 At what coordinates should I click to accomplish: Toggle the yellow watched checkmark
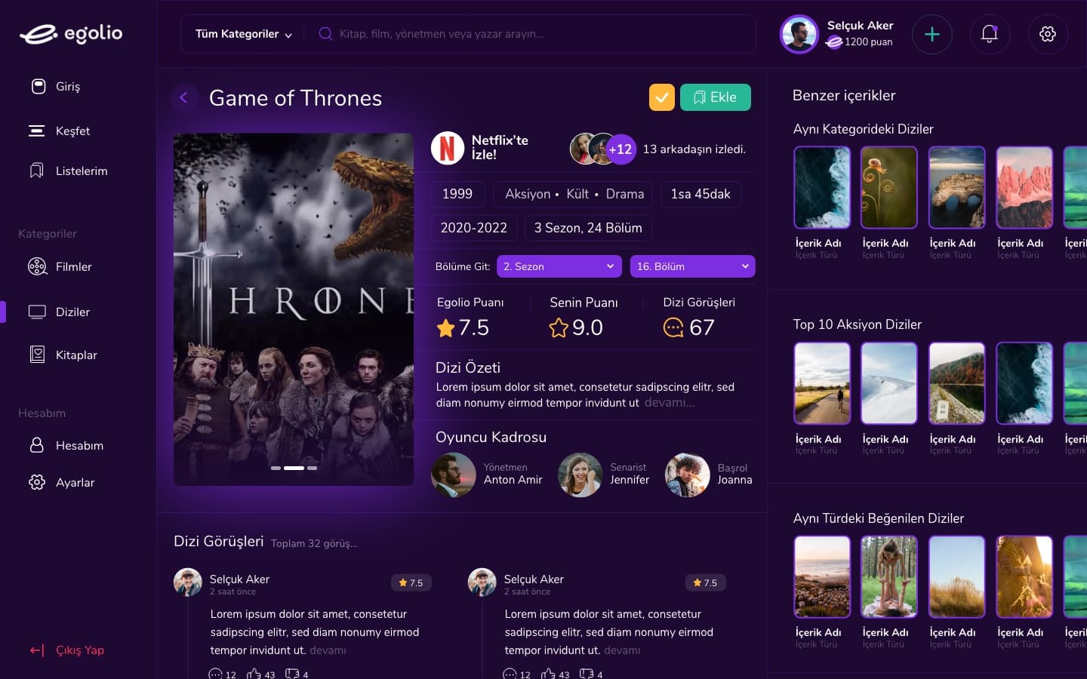pos(662,97)
